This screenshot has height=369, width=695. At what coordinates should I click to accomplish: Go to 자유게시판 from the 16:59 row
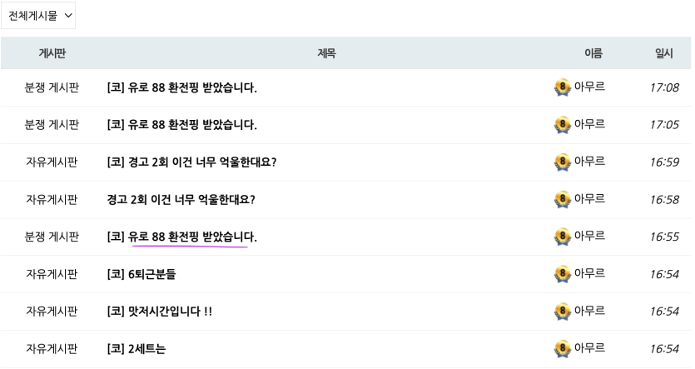click(52, 162)
